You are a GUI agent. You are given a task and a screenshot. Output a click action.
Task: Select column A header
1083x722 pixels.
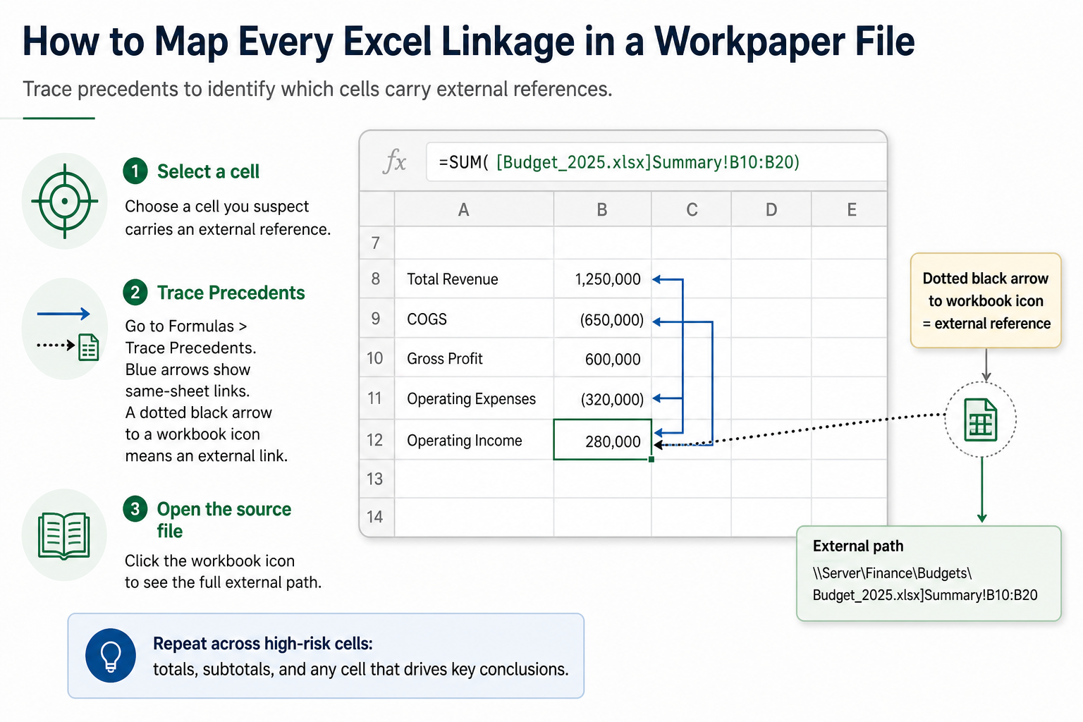pyautogui.click(x=474, y=209)
